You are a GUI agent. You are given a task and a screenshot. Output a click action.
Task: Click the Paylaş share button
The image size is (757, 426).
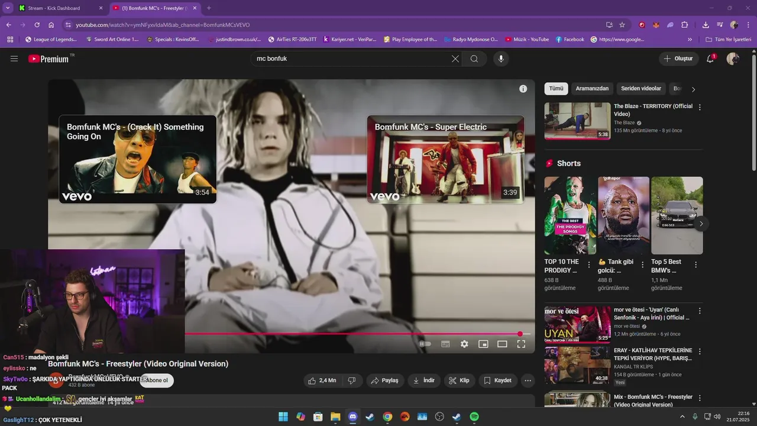tap(384, 380)
